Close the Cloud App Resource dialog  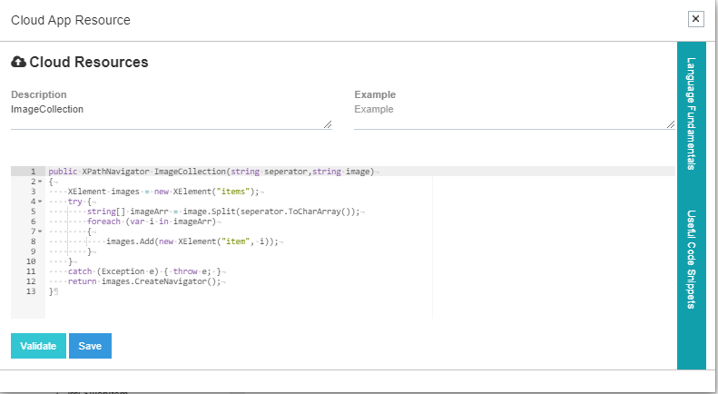pos(695,19)
